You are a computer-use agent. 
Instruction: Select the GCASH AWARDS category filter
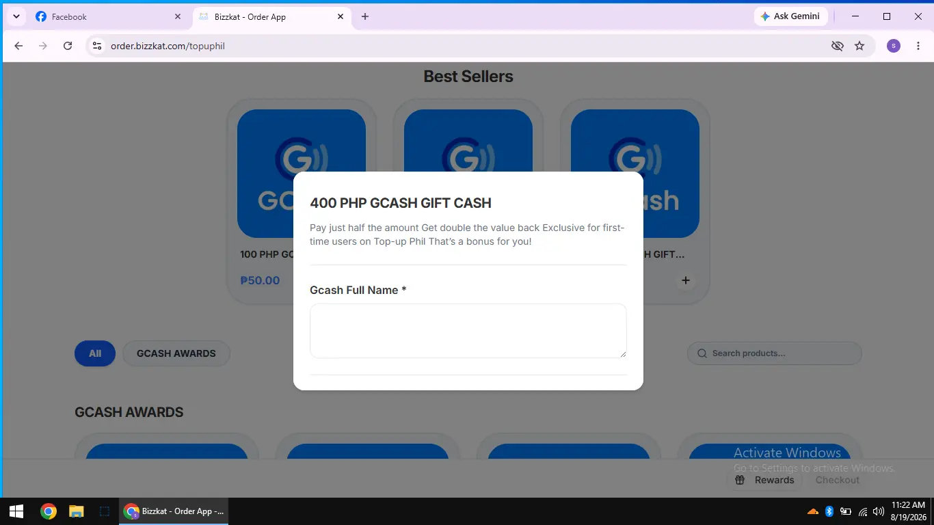tap(176, 353)
